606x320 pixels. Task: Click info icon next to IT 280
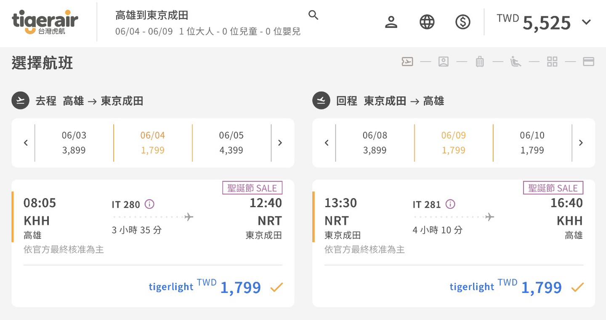tap(149, 204)
